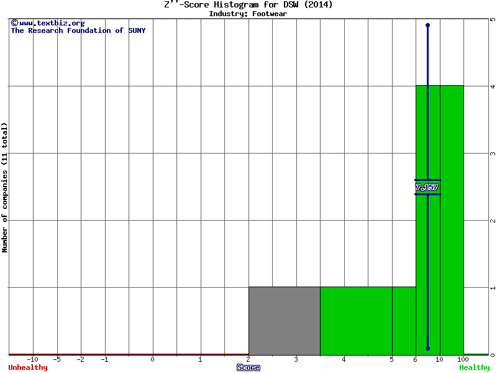Click the x-axis tick label -5
Viewport: 497px width, 373px height.
point(57,359)
